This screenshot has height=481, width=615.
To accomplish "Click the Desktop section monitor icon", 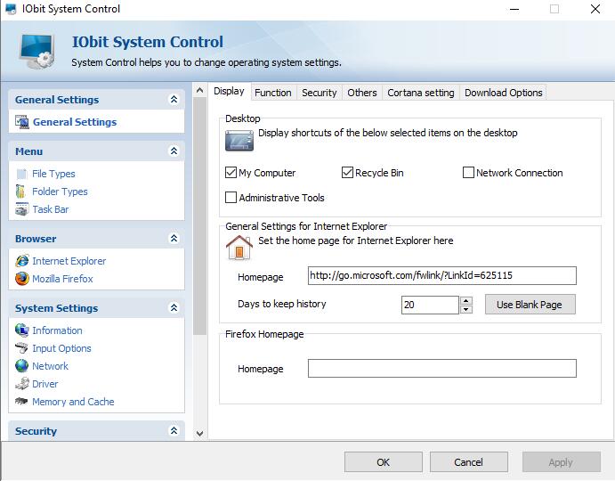I will (239, 141).
